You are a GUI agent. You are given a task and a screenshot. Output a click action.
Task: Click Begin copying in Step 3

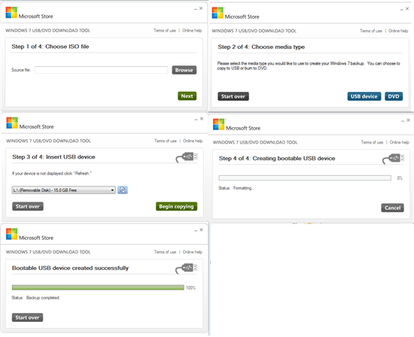click(x=176, y=207)
